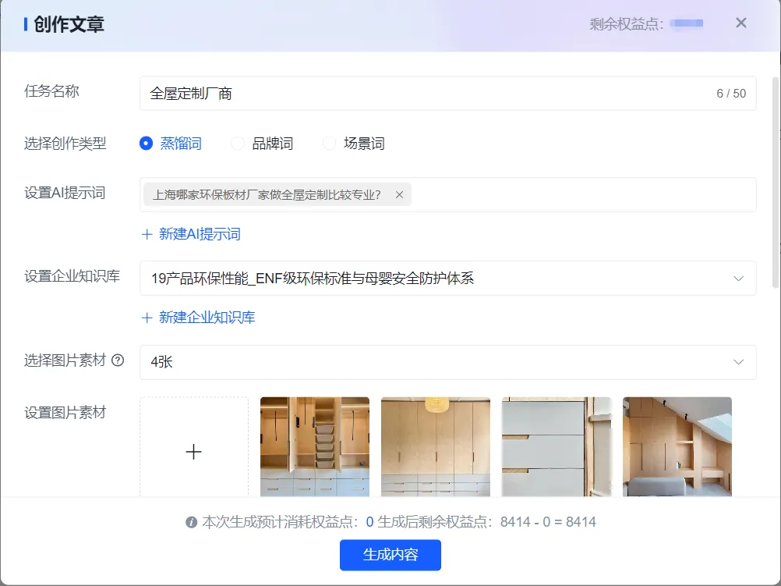781x586 pixels.
Task: Close the 创作文章 dialog
Action: tap(740, 23)
